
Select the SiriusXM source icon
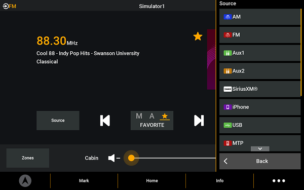pos(227,89)
